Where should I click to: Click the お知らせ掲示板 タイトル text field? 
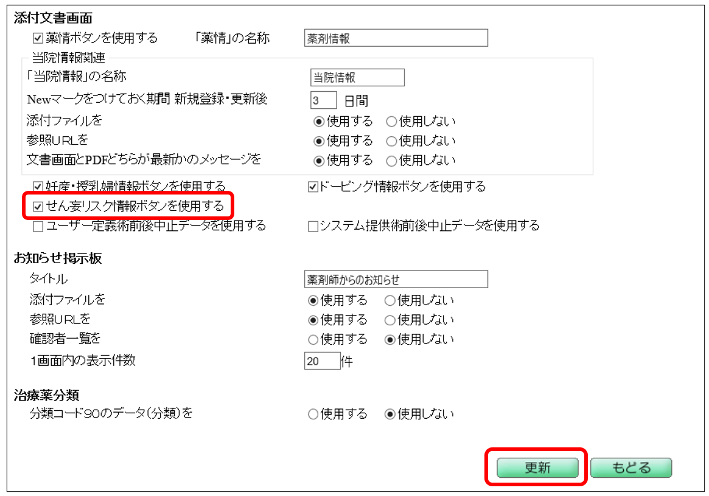click(x=396, y=279)
